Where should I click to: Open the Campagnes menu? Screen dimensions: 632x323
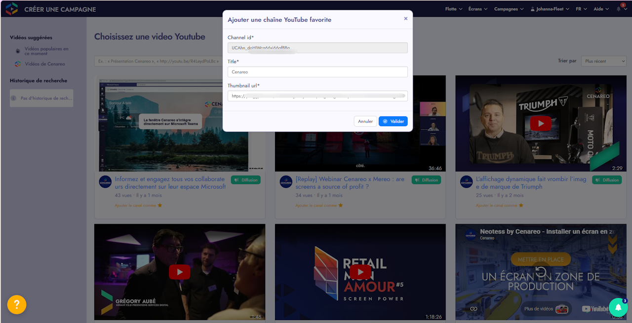pyautogui.click(x=509, y=9)
